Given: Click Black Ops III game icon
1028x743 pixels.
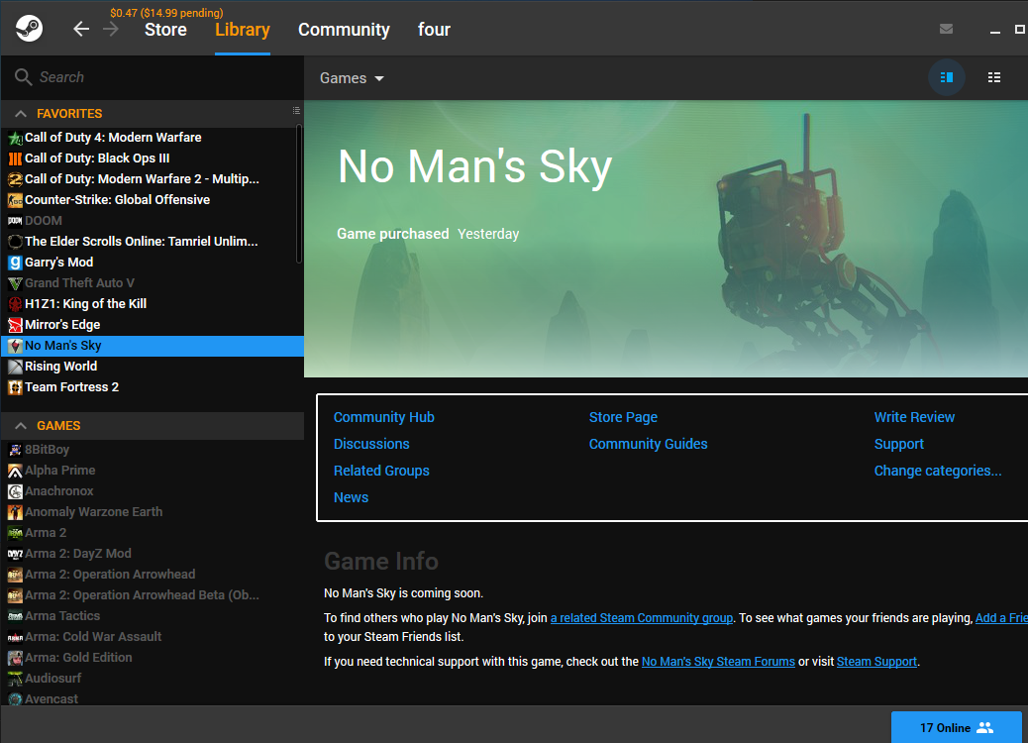Looking at the screenshot, I should [15, 159].
